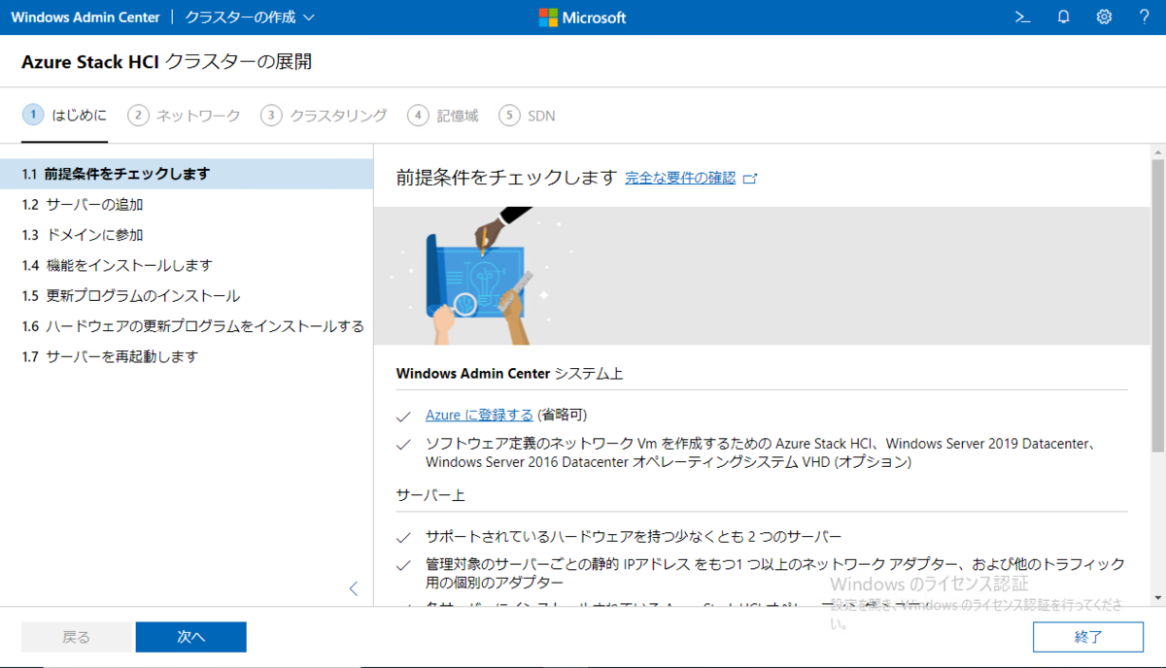This screenshot has width=1166, height=668.
Task: Select 1.6 ハードウェアの更新プログラムをインストールする
Action: click(x=187, y=326)
